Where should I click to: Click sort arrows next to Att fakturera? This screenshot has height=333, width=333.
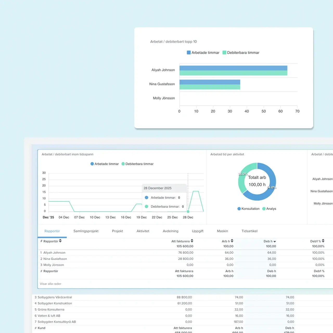pyautogui.click(x=192, y=241)
